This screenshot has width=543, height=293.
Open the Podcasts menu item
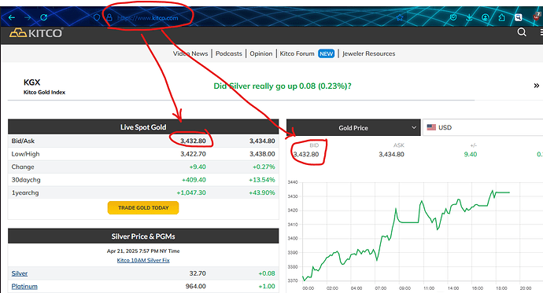coord(228,53)
